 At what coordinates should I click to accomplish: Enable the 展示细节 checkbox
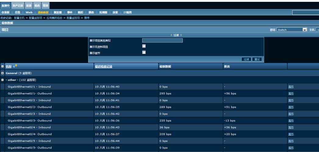(144, 53)
